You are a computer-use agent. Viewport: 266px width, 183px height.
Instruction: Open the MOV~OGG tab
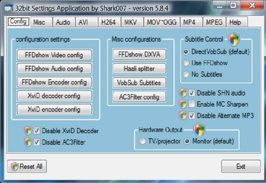[161, 22]
